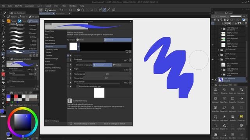Click the Layer 9 thumbnail
Viewport: 250px width, 140px height.
[x=221, y=80]
